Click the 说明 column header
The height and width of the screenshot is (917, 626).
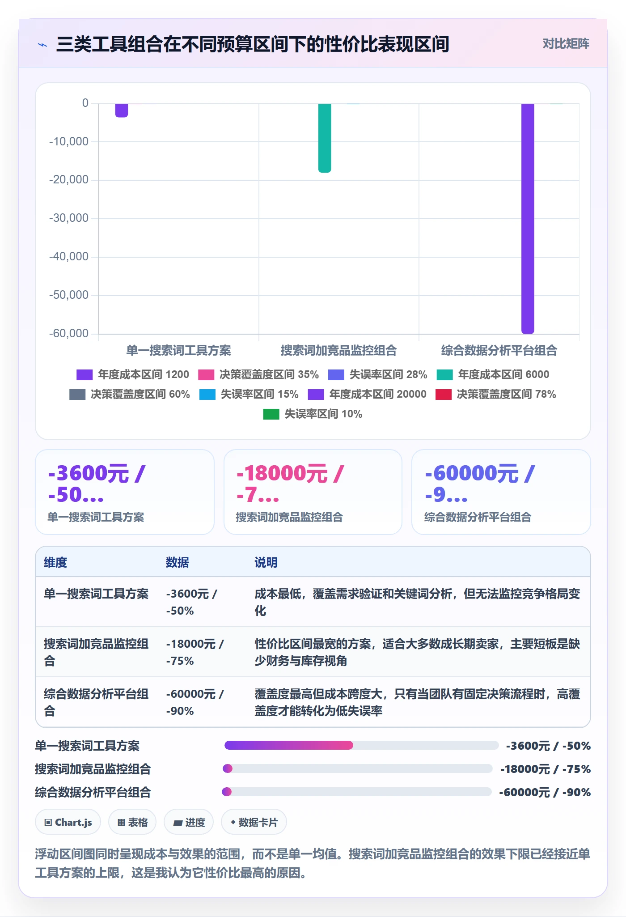[266, 562]
